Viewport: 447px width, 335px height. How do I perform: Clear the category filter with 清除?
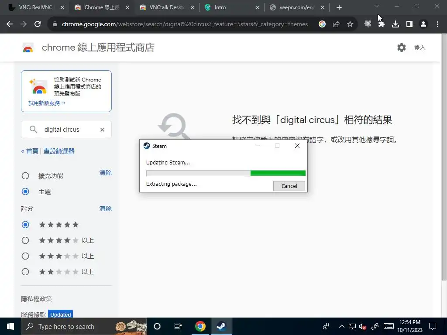105,173
